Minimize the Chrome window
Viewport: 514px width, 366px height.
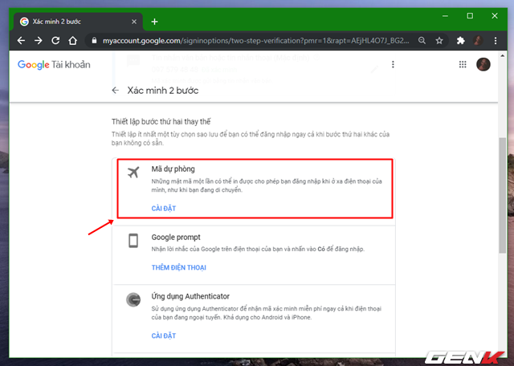point(445,16)
